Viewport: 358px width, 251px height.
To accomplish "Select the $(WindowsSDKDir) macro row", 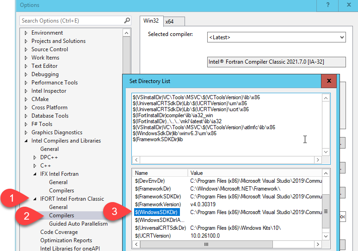I will pyautogui.click(x=228, y=212).
